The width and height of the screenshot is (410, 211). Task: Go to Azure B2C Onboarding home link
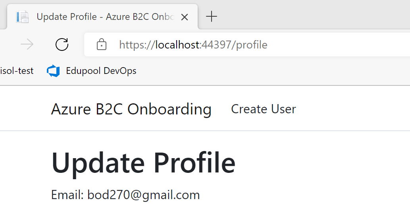pos(131,109)
